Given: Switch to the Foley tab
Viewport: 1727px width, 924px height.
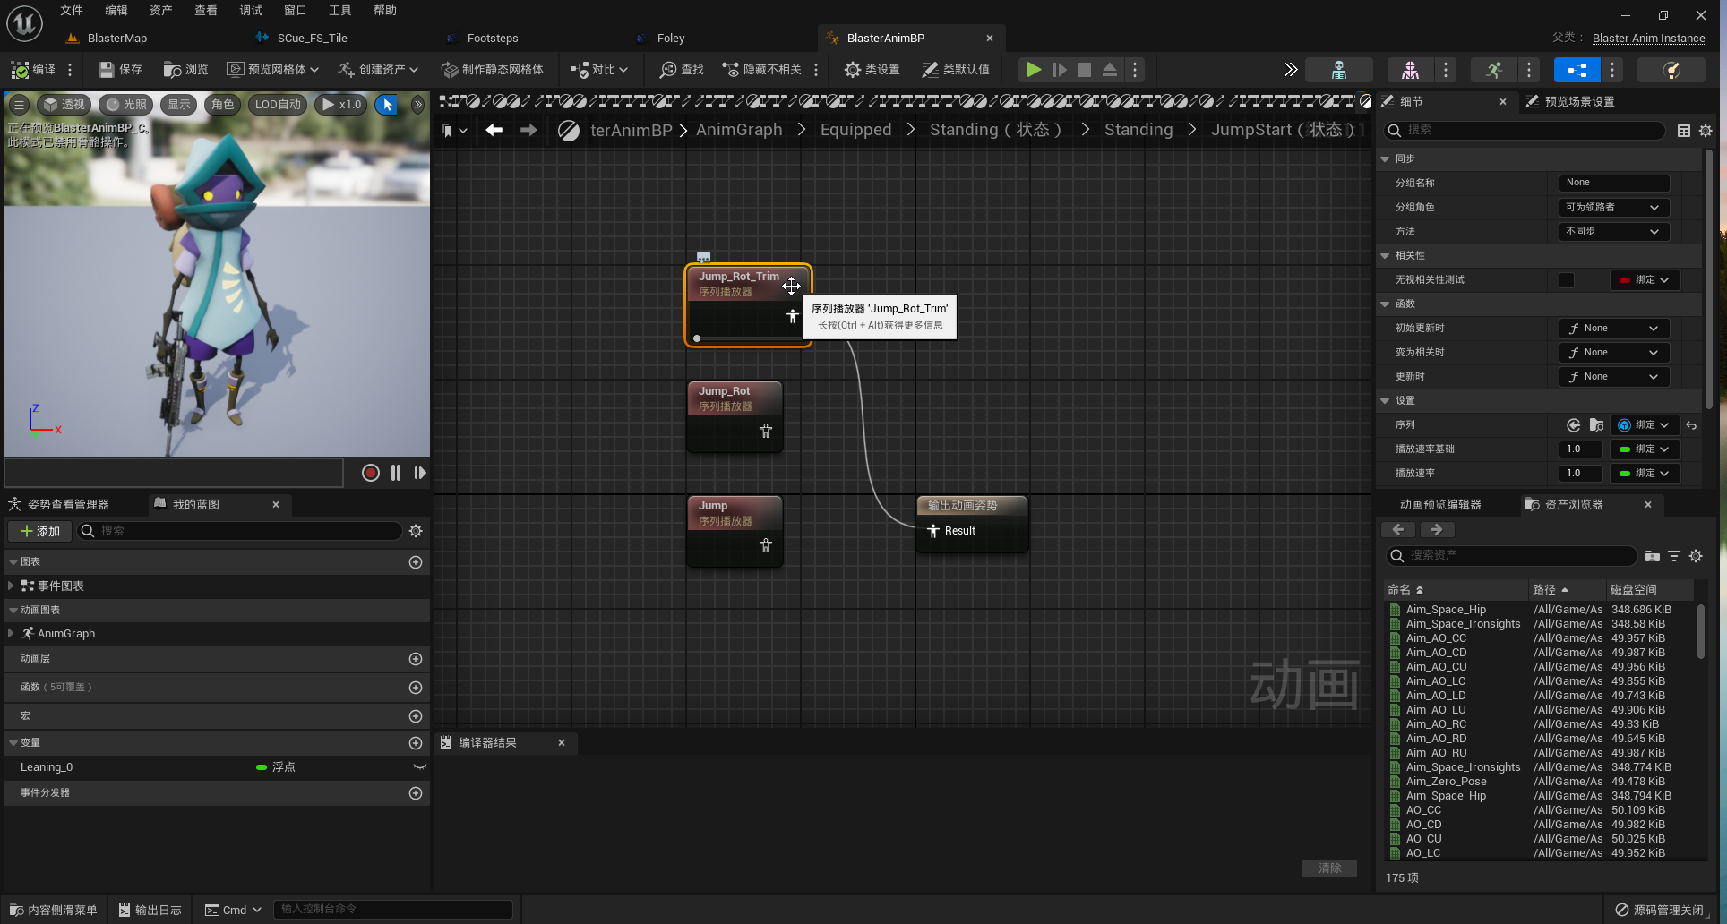Looking at the screenshot, I should 670,38.
